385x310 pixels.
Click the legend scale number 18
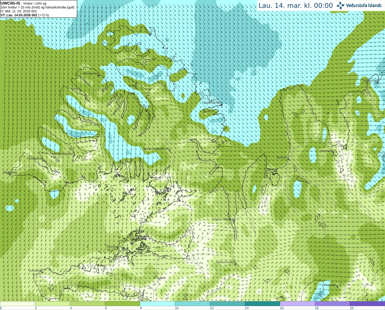(317, 308)
